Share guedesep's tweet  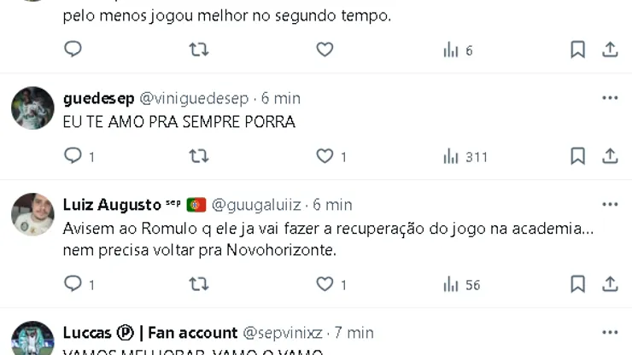(x=610, y=156)
